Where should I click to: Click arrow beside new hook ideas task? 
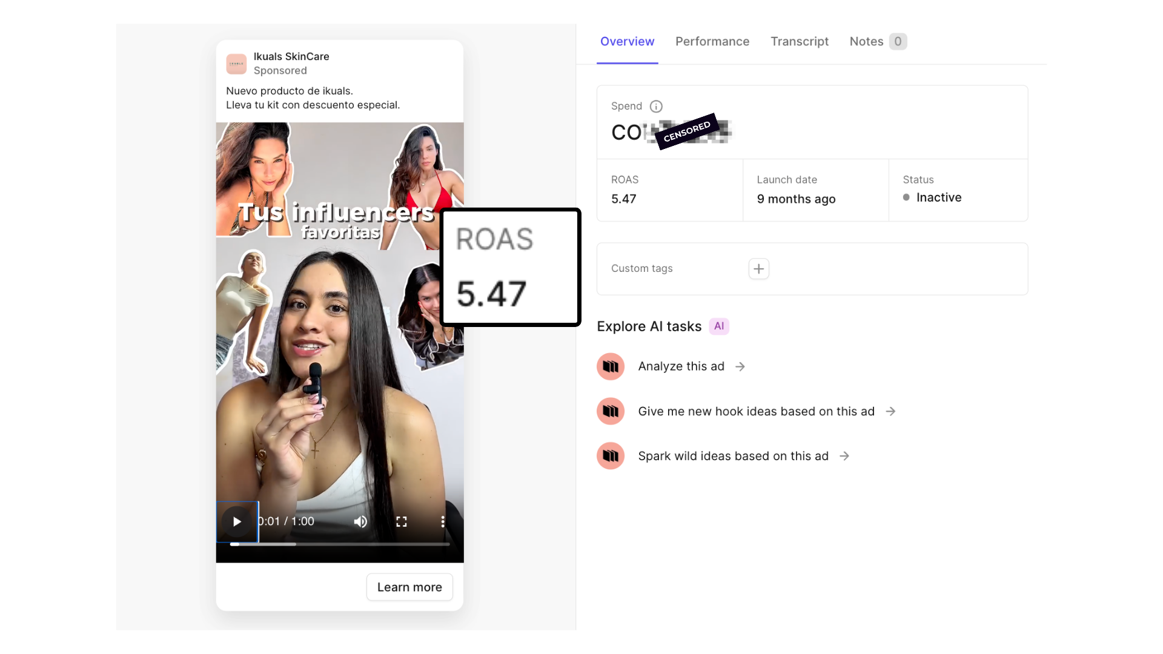coord(890,411)
